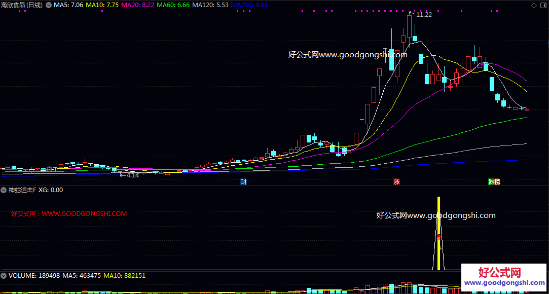Select the MA20: 8.22 label
This screenshot has height=294, width=549.
[x=137, y=5]
